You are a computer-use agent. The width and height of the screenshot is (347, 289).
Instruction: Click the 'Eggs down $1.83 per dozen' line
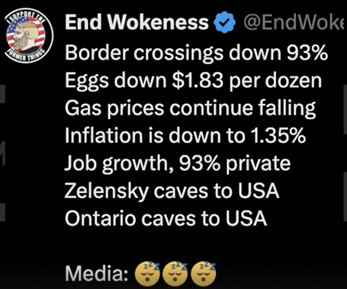click(x=193, y=80)
